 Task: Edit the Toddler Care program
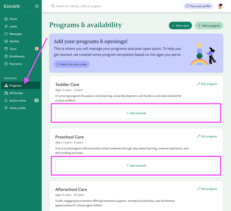coord(207,84)
